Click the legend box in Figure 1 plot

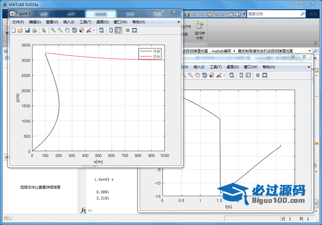click(x=150, y=54)
